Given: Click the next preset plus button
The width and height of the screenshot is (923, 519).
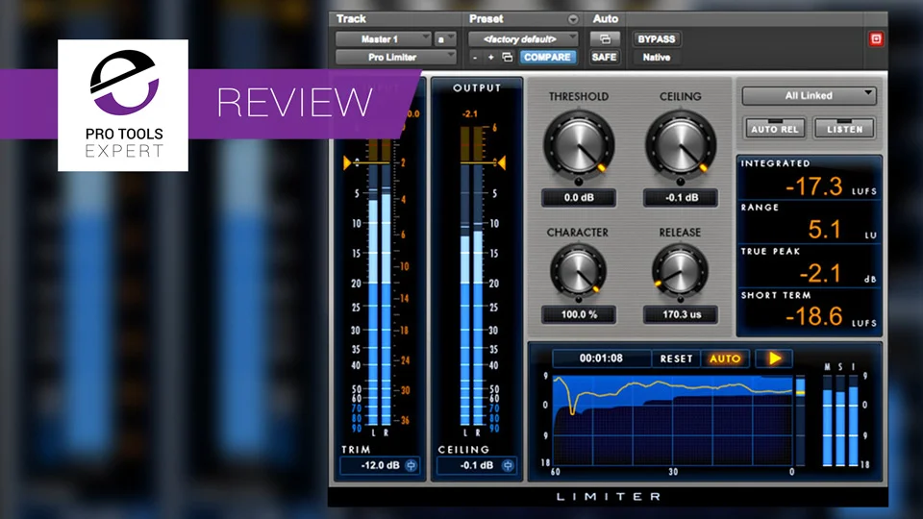Looking at the screenshot, I should pos(491,57).
